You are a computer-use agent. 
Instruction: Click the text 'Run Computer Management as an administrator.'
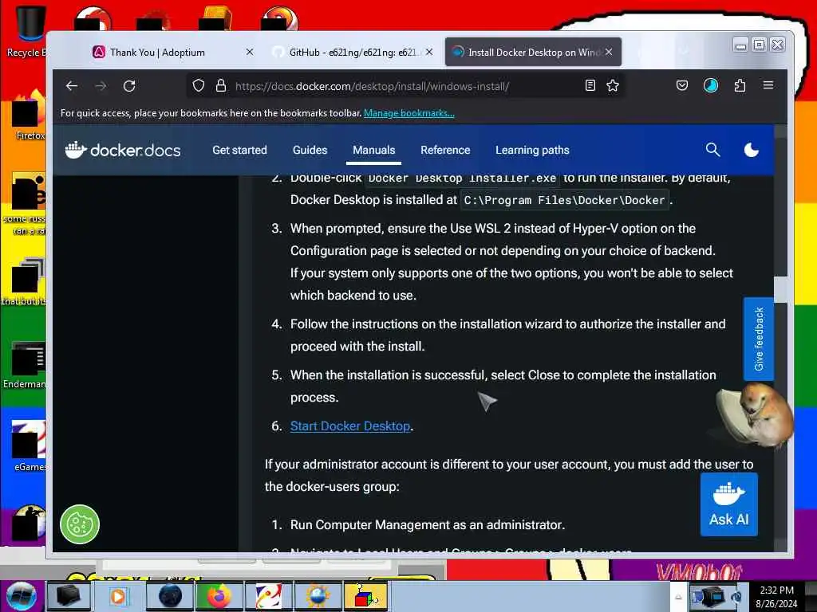428,524
